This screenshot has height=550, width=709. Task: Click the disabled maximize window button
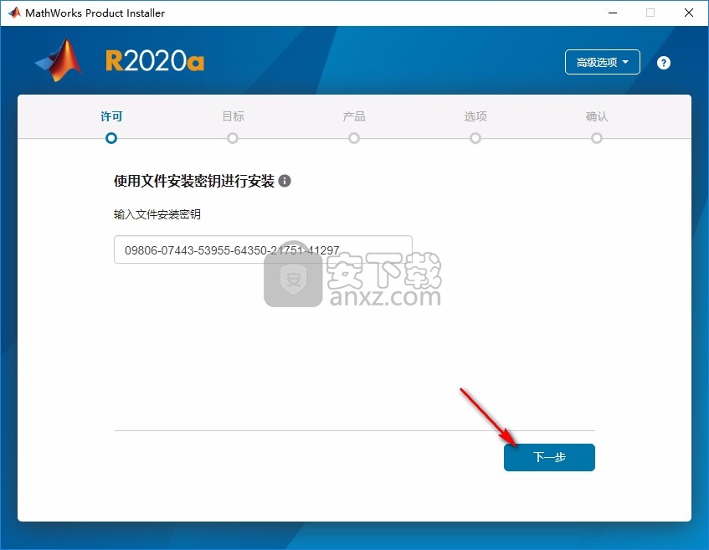[x=650, y=13]
